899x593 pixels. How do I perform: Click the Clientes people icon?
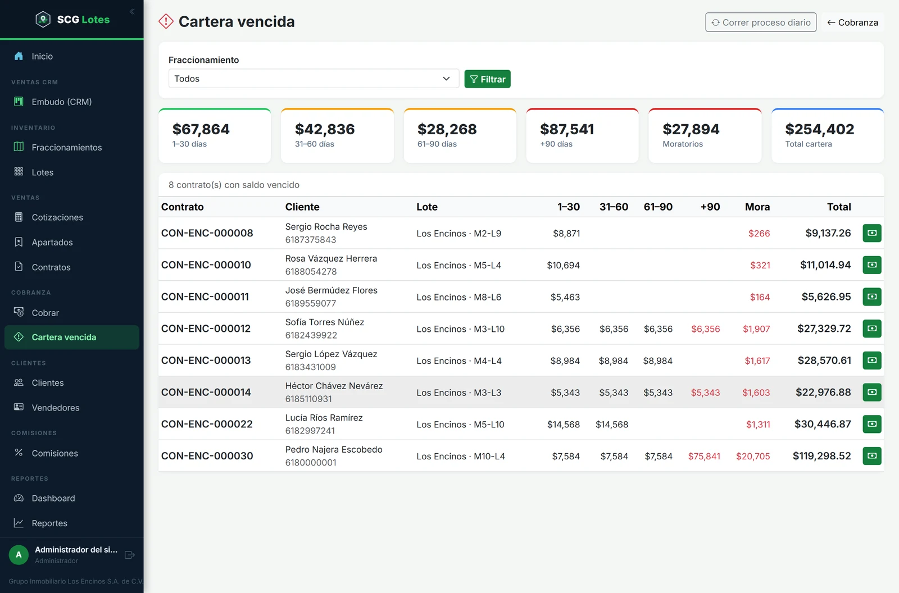[19, 382]
